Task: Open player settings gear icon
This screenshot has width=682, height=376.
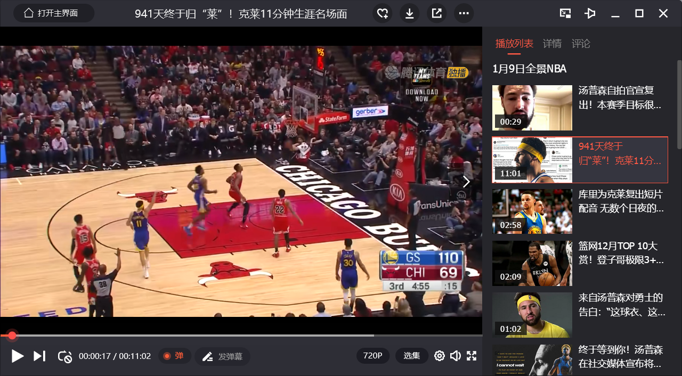Action: click(x=439, y=356)
